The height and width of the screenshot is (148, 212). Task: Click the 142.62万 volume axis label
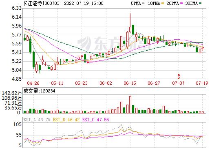point(12,93)
